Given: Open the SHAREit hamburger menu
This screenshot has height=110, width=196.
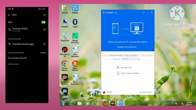Looking at the screenshot, I should point(144,13).
